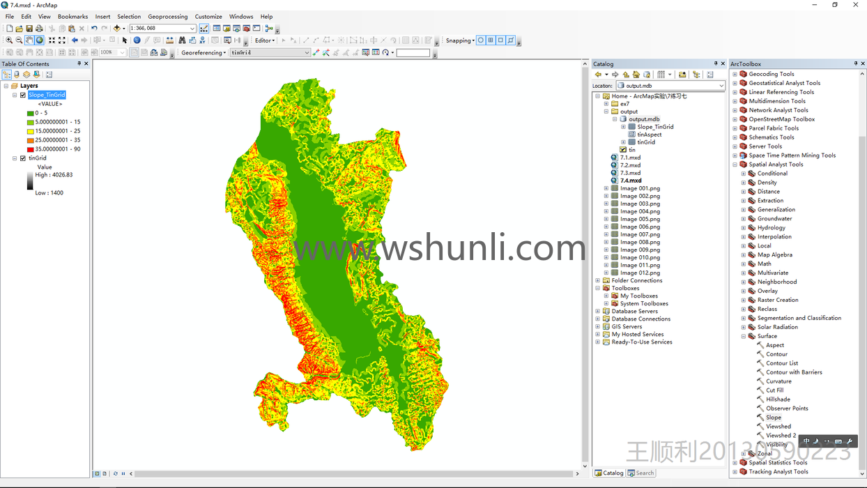Select 7.3.mxd in the Catalog tree
This screenshot has height=488, width=867.
pos(630,173)
